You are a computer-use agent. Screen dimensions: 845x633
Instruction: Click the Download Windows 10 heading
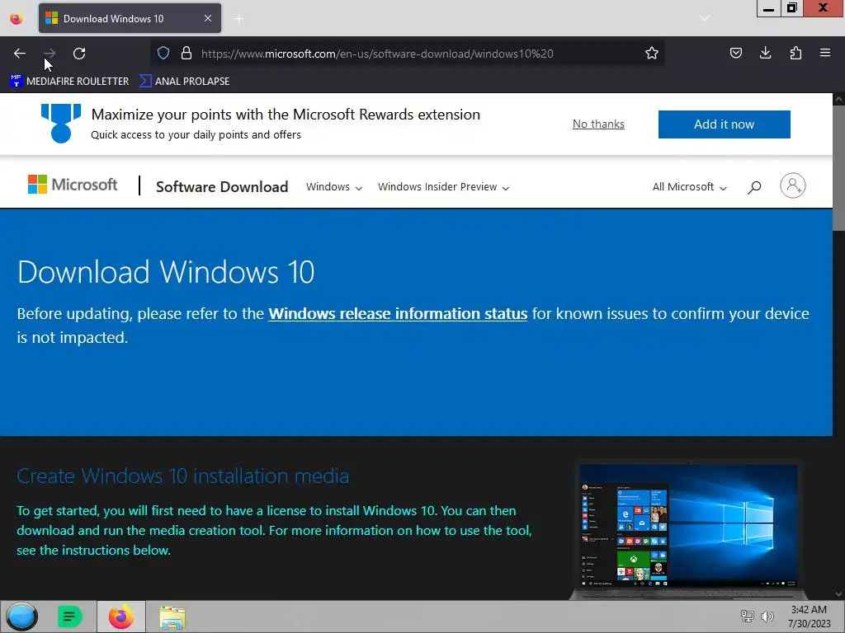[165, 272]
